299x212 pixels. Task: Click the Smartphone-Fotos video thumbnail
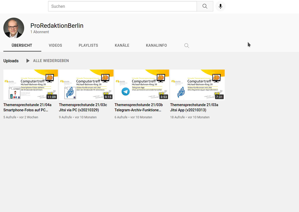(30, 85)
